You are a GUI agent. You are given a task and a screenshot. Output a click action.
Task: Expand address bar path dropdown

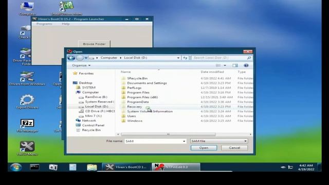(x=178, y=58)
